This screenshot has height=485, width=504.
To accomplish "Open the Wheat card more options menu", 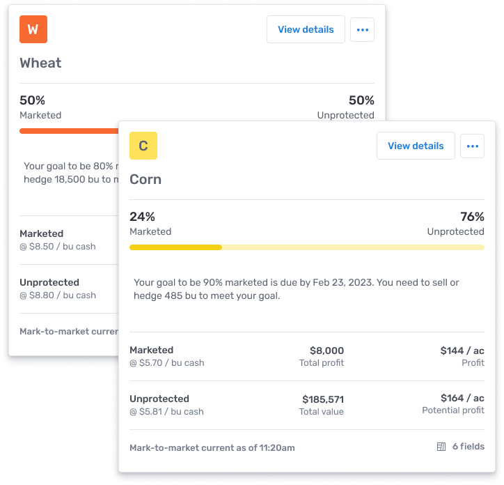I will coord(362,30).
